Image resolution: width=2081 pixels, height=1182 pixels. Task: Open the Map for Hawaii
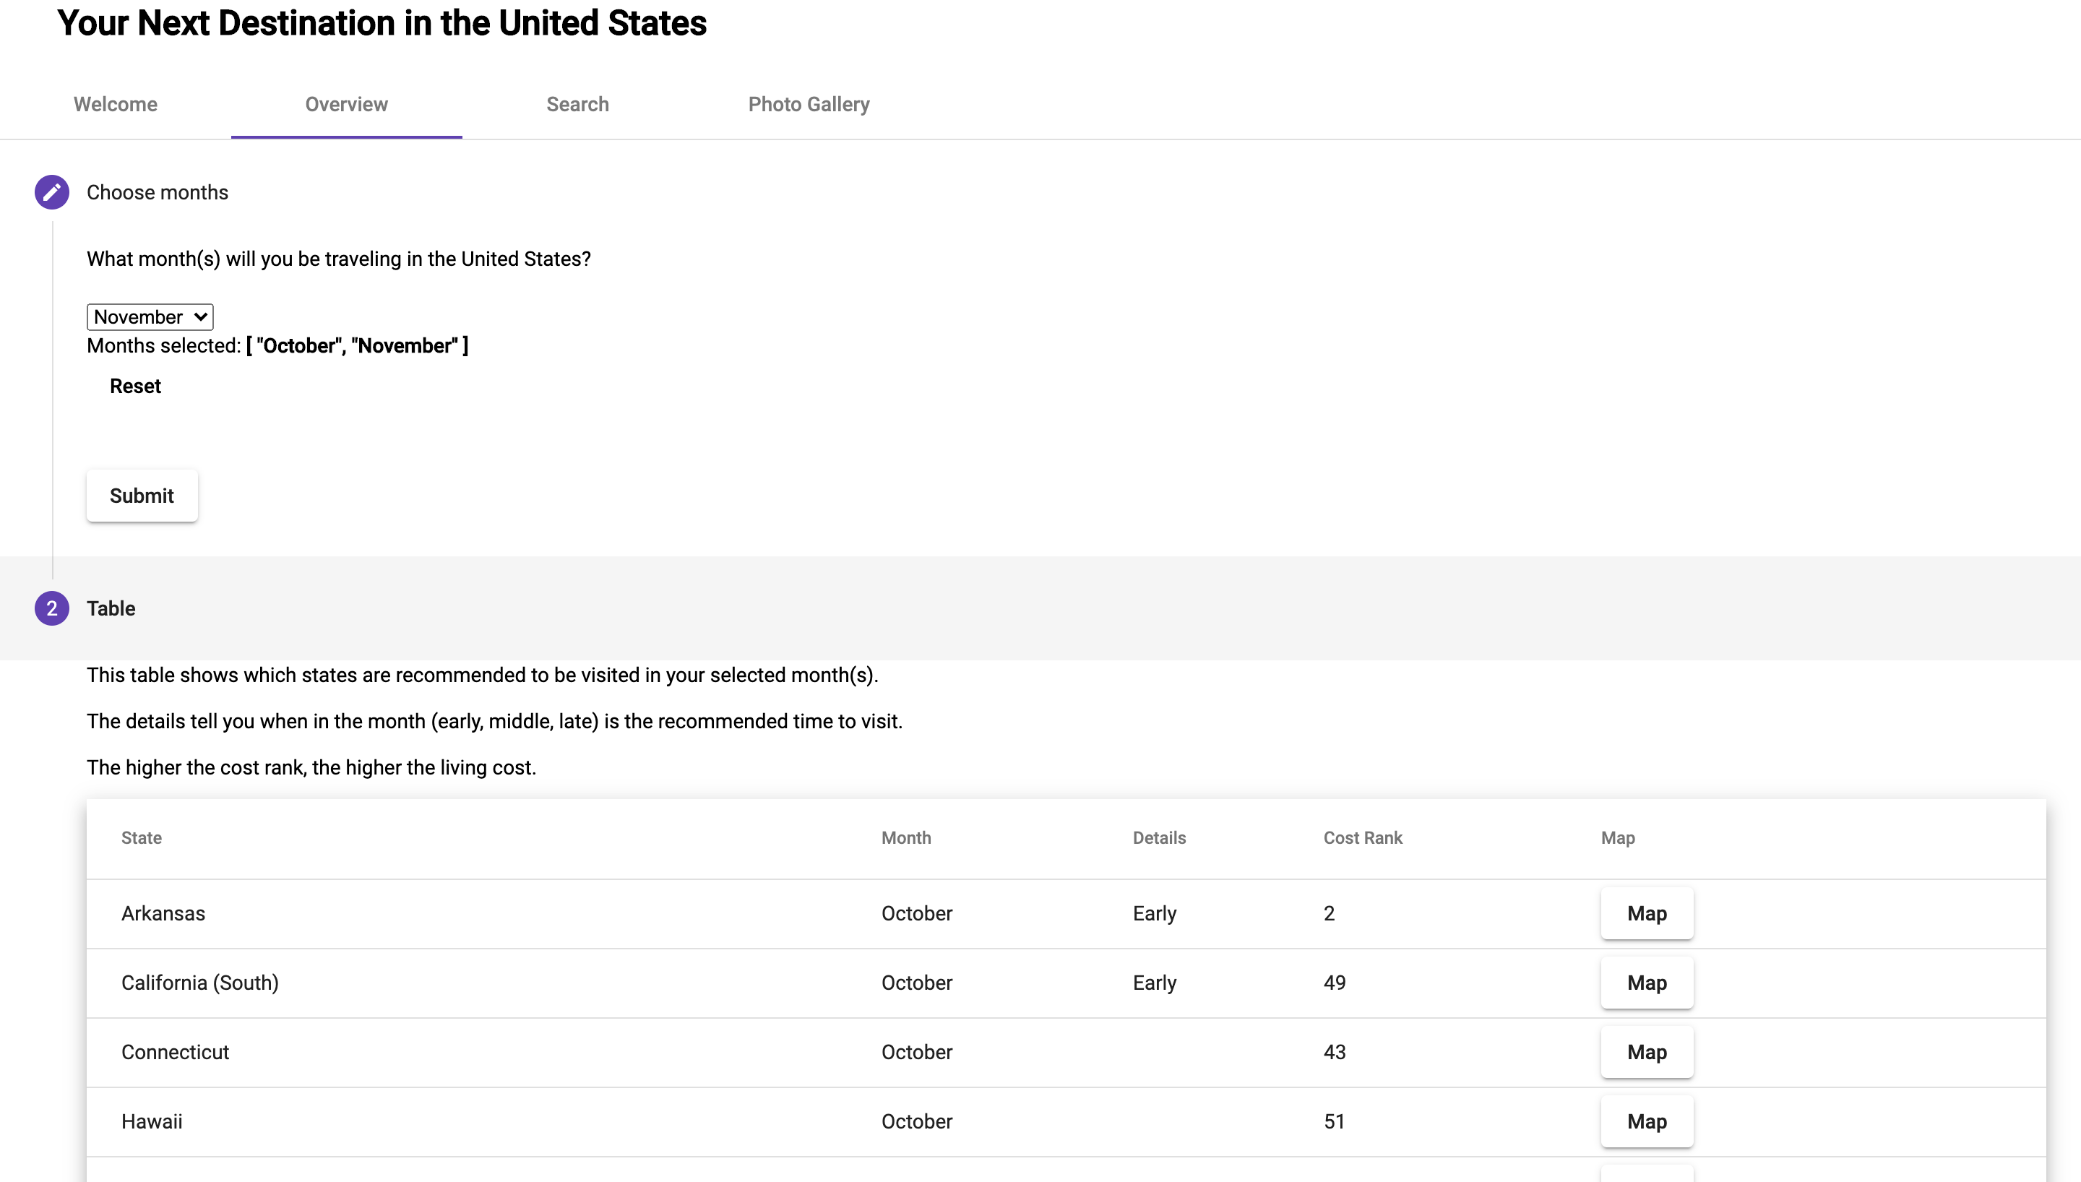click(1646, 1121)
